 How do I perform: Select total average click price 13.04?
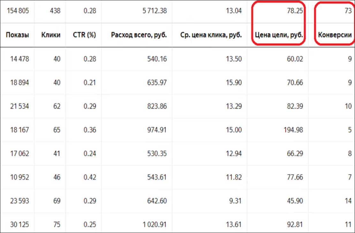[234, 11]
